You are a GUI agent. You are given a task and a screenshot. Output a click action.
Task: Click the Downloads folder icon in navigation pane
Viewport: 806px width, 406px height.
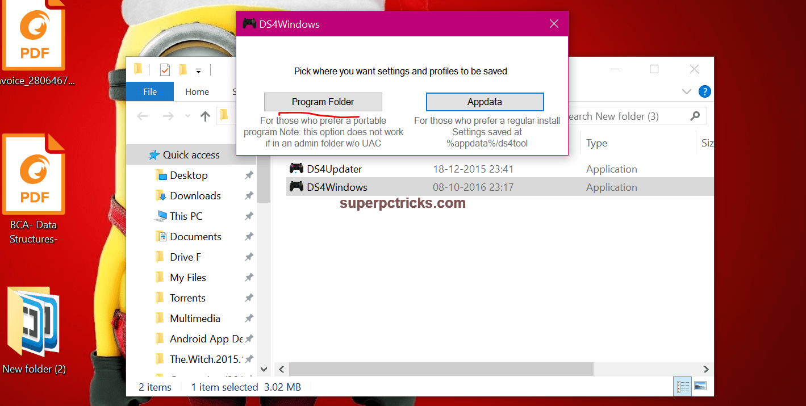tap(160, 196)
